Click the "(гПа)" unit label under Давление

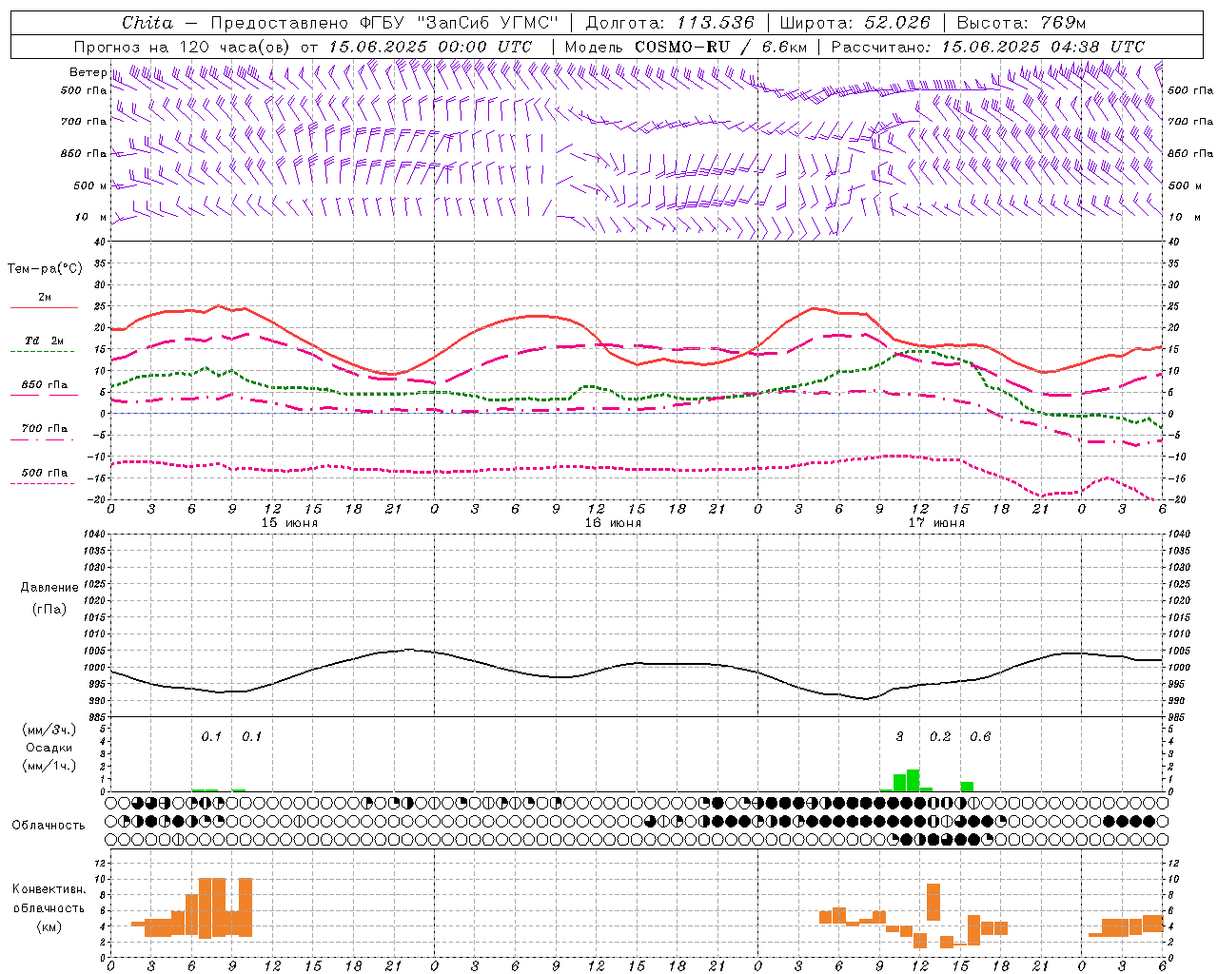(x=49, y=609)
